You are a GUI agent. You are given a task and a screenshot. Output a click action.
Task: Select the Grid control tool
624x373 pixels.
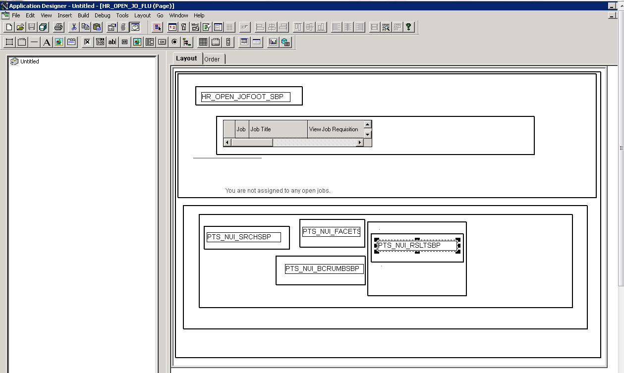[x=203, y=42]
